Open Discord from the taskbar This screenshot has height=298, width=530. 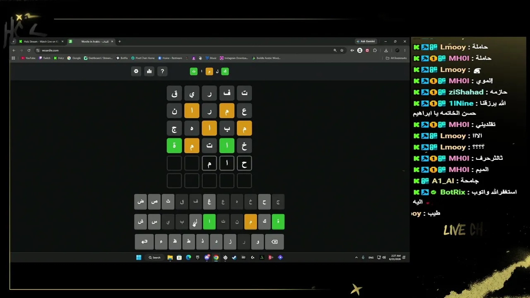(207, 257)
